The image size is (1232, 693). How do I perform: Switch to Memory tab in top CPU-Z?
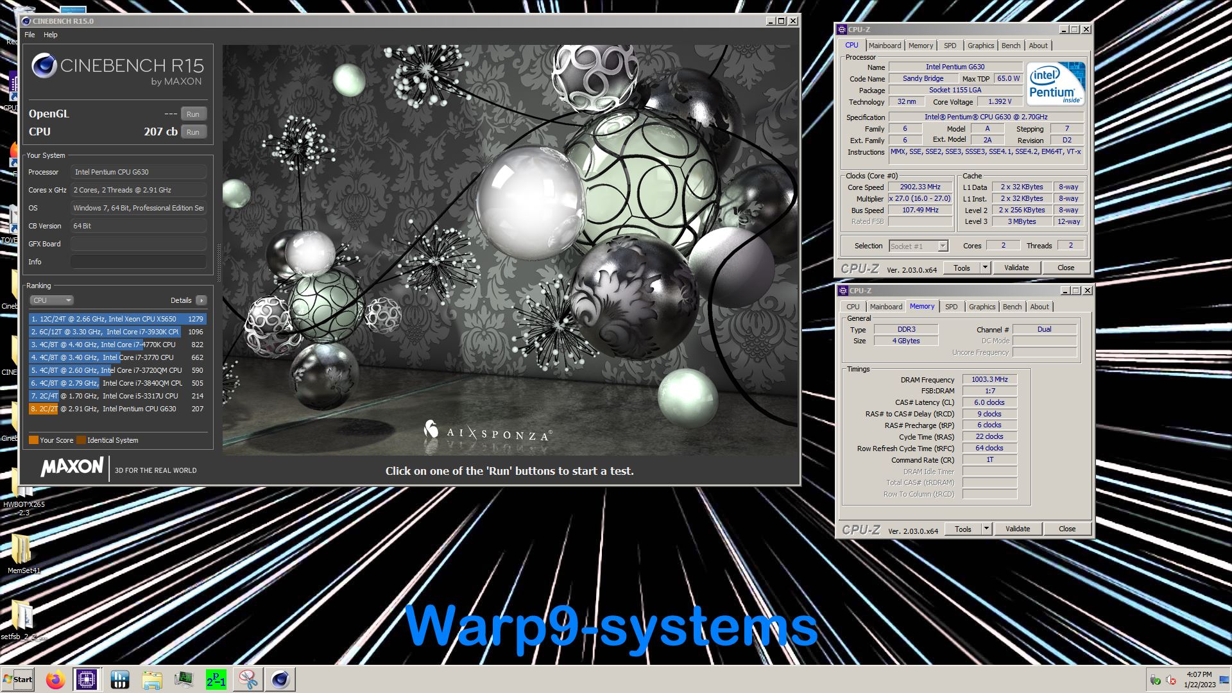tap(921, 46)
